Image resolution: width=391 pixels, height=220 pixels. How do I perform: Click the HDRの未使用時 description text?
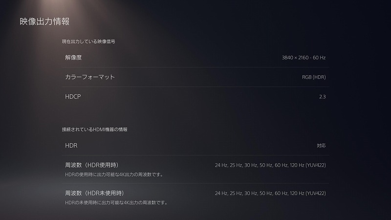click(116, 202)
